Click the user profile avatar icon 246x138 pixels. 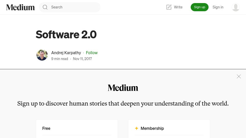236,7
